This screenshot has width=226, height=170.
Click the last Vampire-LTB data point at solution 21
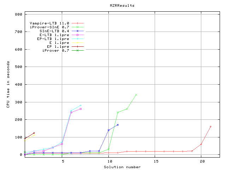(x=210, y=127)
